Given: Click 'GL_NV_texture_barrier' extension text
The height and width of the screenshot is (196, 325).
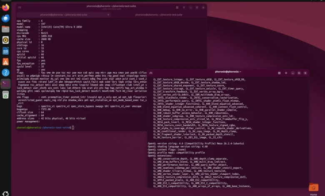Looking at the screenshot, I should click(167, 138).
